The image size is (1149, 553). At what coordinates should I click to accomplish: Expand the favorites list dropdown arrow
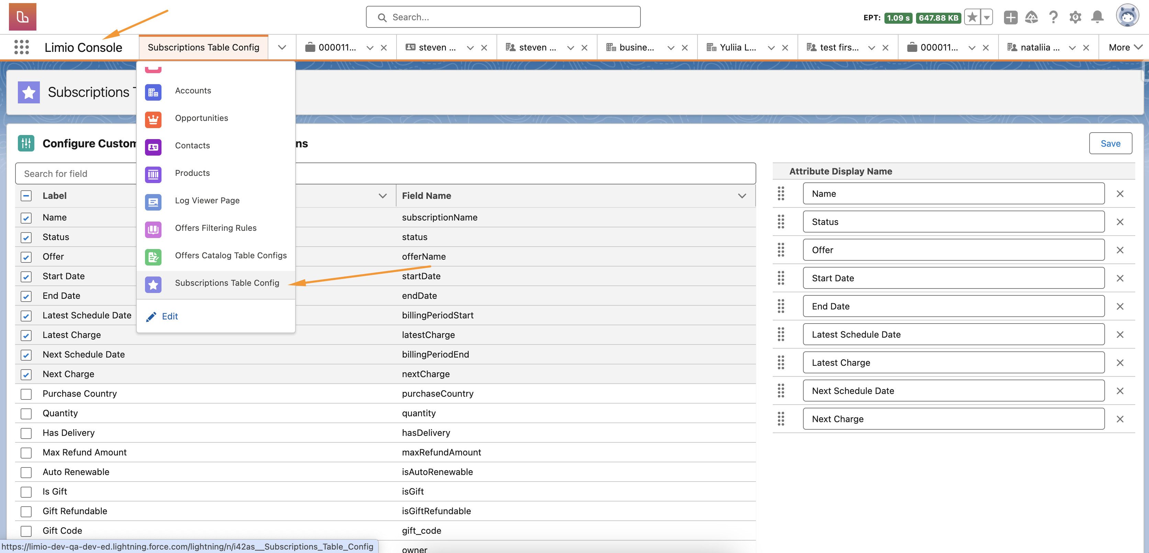(x=986, y=18)
